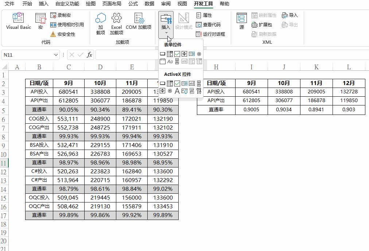Viewport: 369px width, 251px height.
Task: Select the form control Button icon
Action: point(163,54)
